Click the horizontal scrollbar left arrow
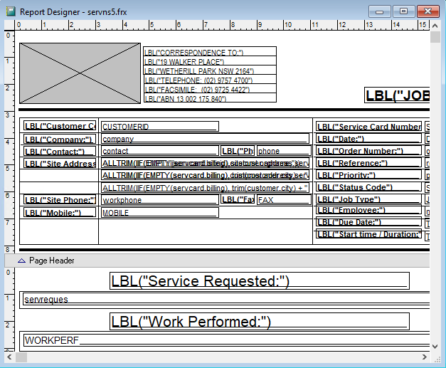The height and width of the screenshot is (368, 446). point(9,354)
